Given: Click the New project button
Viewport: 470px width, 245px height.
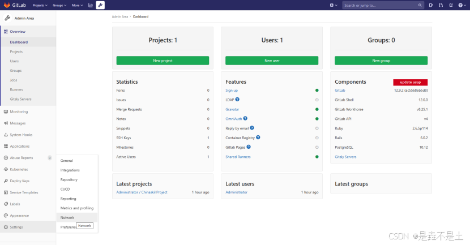Looking at the screenshot, I should [163, 61].
